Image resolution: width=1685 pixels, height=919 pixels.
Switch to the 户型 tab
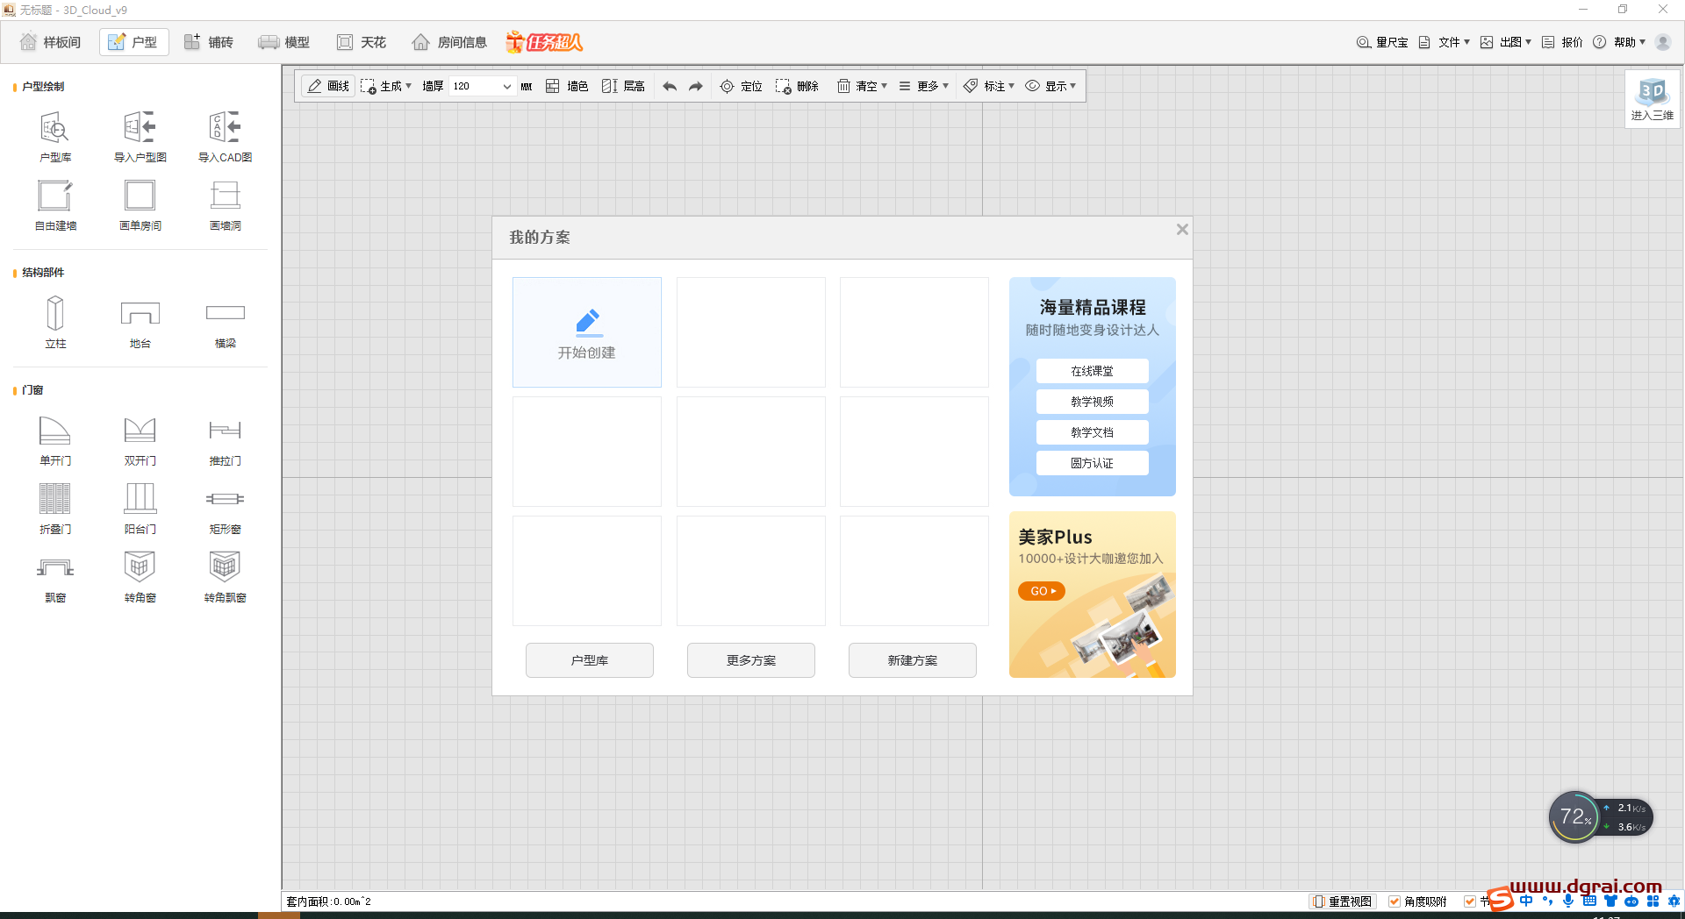(133, 42)
